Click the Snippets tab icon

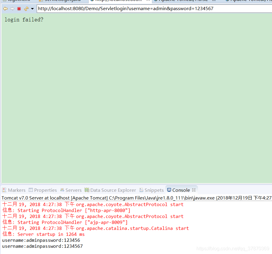pos(142,190)
